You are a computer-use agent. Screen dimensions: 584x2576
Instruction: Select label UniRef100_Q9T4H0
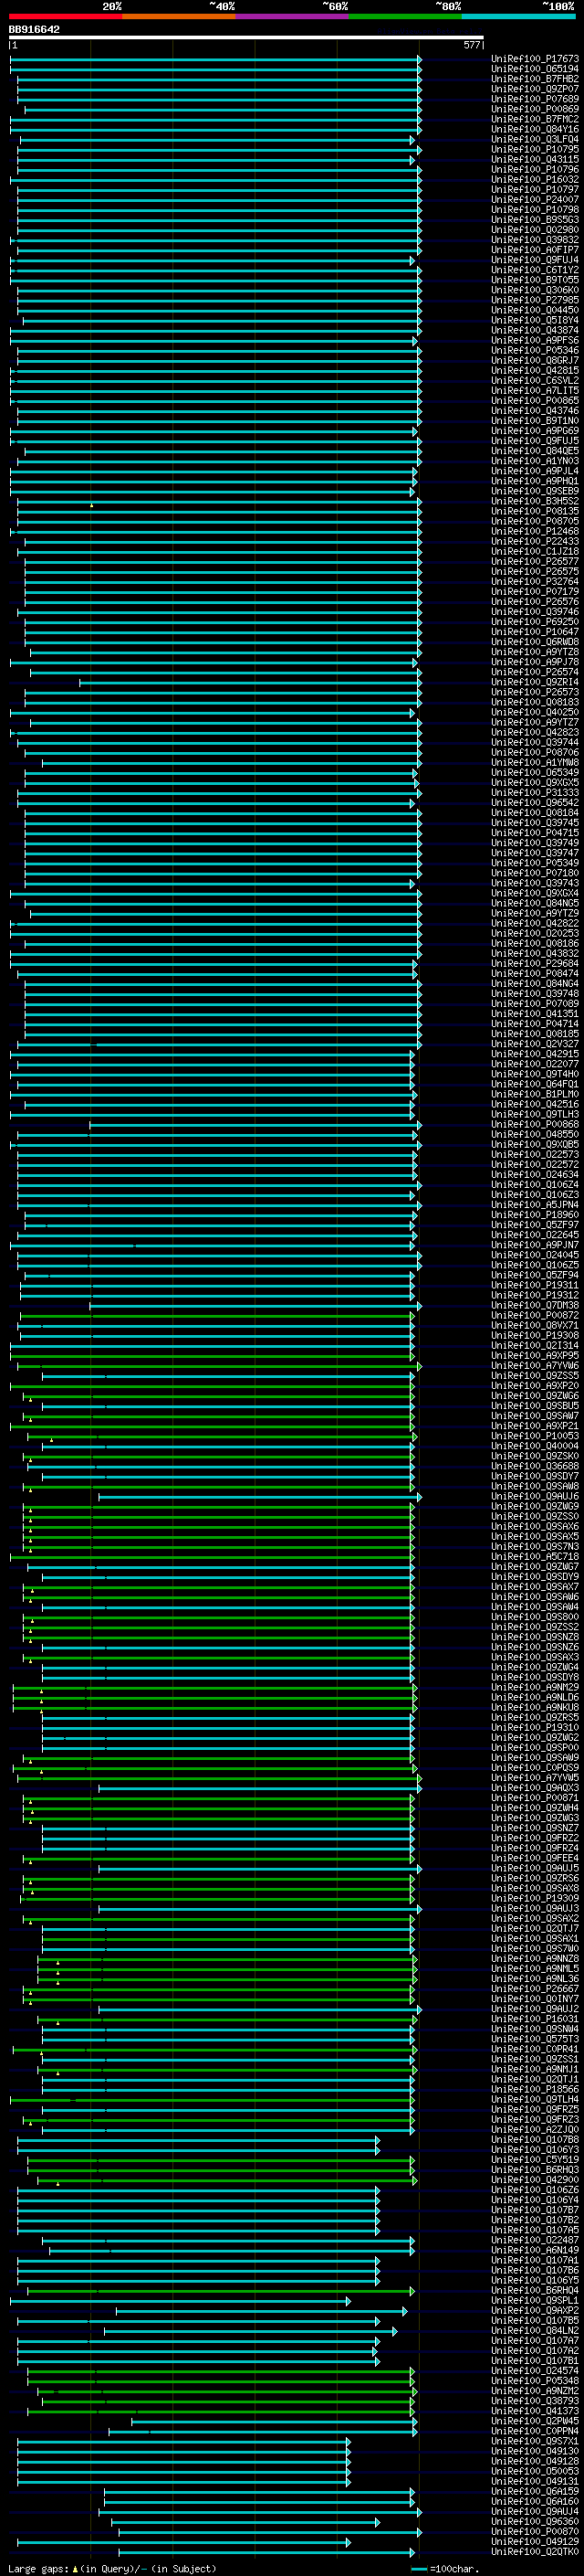(535, 1074)
